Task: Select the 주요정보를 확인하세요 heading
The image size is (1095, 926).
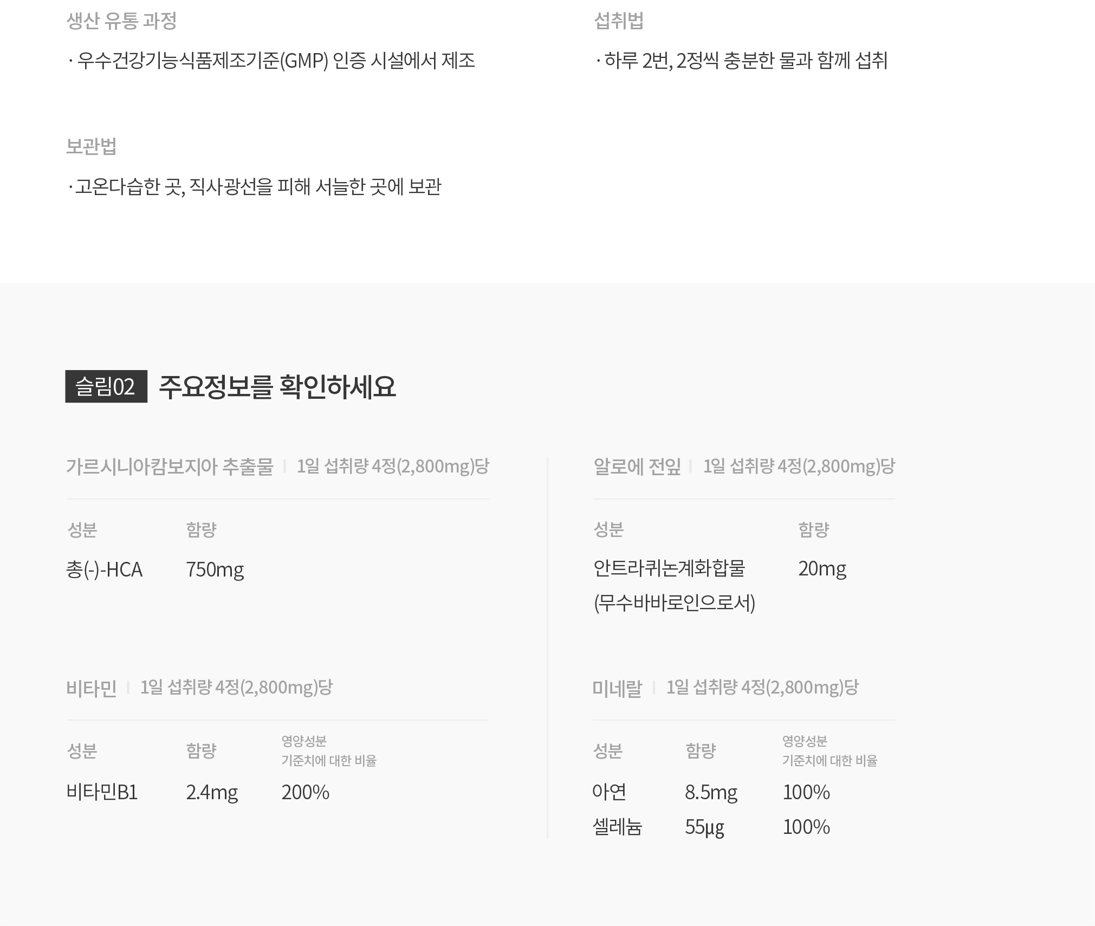Action: tap(277, 387)
